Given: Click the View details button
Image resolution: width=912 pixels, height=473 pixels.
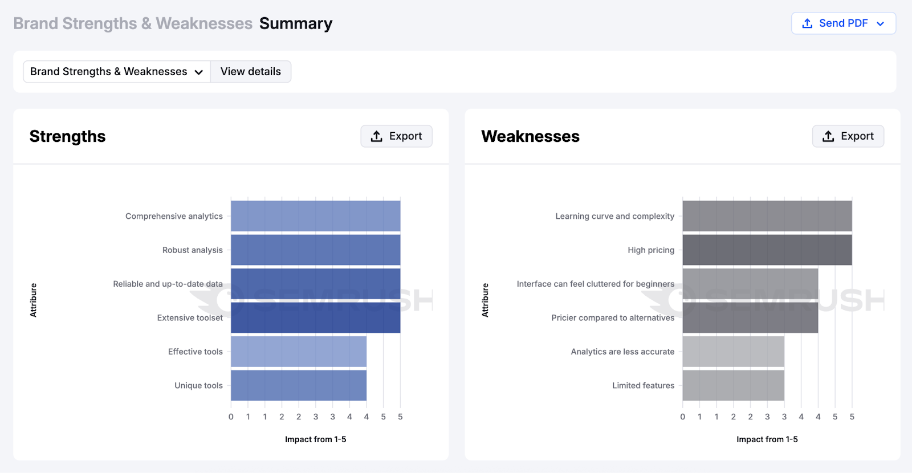Looking at the screenshot, I should (x=251, y=71).
